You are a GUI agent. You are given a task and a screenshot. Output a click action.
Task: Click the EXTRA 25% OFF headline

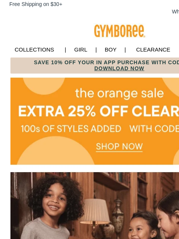tap(98, 111)
